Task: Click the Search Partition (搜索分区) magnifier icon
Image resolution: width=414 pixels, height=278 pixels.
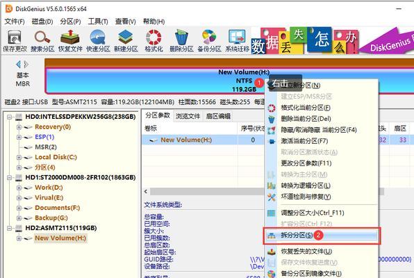Action: click(42, 41)
